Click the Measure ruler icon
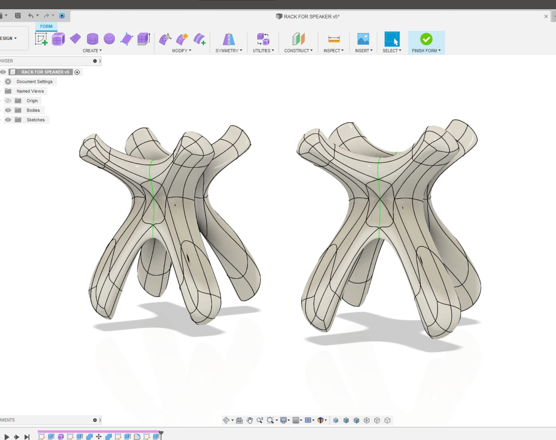 coord(334,39)
